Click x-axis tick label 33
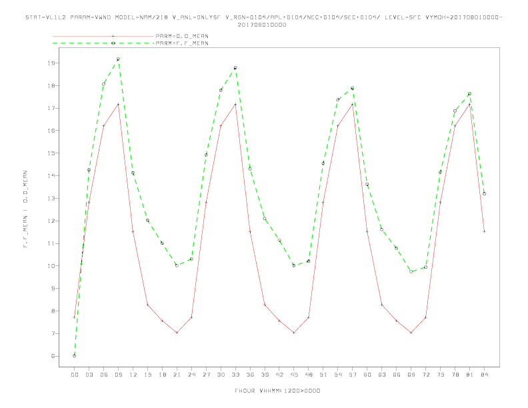The width and height of the screenshot is (528, 408). coord(235,375)
